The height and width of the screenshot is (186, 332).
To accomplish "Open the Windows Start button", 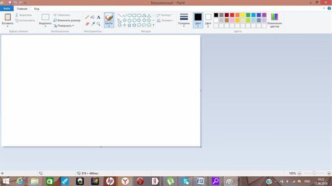I will pos(6,181).
